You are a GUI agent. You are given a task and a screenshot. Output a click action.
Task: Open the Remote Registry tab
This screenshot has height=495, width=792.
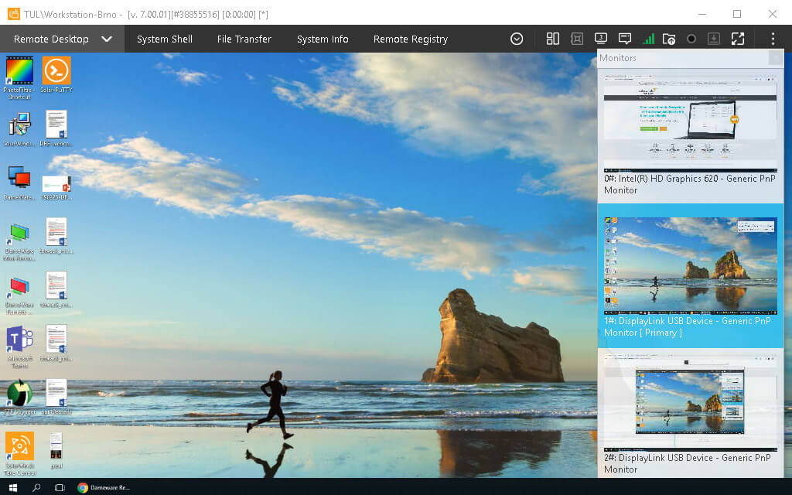410,39
